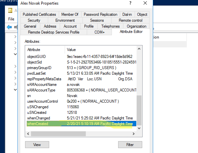Select the objectGUID attribute row
This screenshot has height=153, width=198.
tap(82, 57)
